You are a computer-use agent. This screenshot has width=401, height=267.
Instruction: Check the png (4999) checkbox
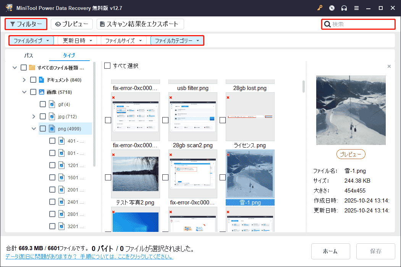(43, 129)
